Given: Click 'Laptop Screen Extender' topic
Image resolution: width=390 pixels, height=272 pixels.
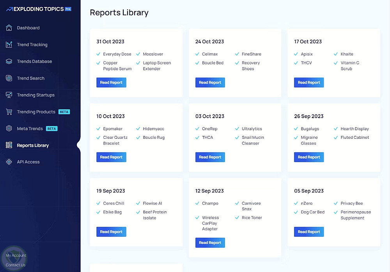Looking at the screenshot, I should pyautogui.click(x=157, y=65).
